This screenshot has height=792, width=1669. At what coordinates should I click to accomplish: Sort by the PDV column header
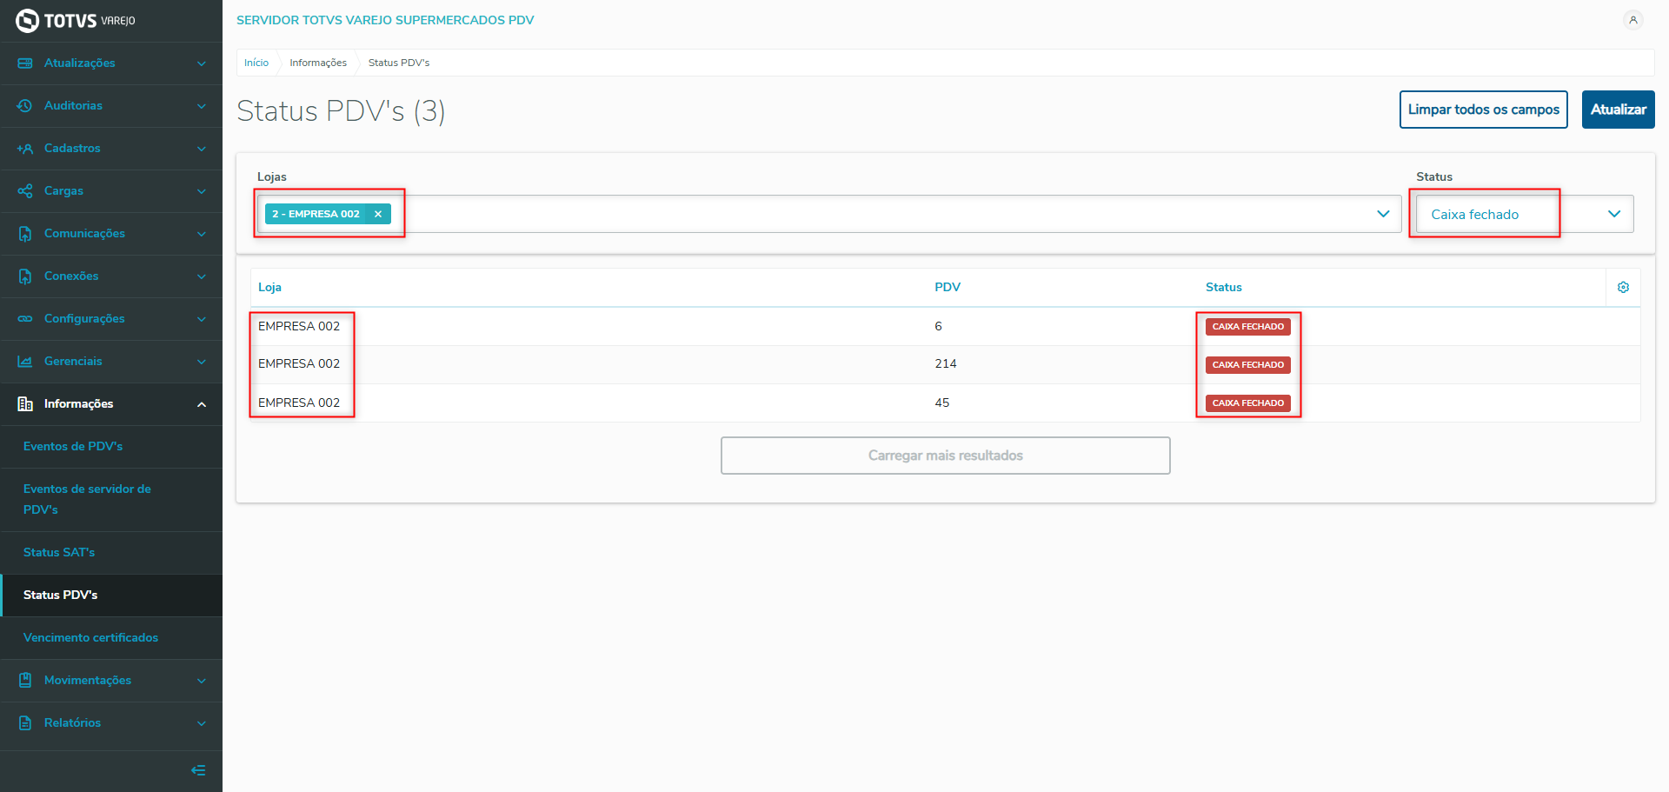(948, 288)
